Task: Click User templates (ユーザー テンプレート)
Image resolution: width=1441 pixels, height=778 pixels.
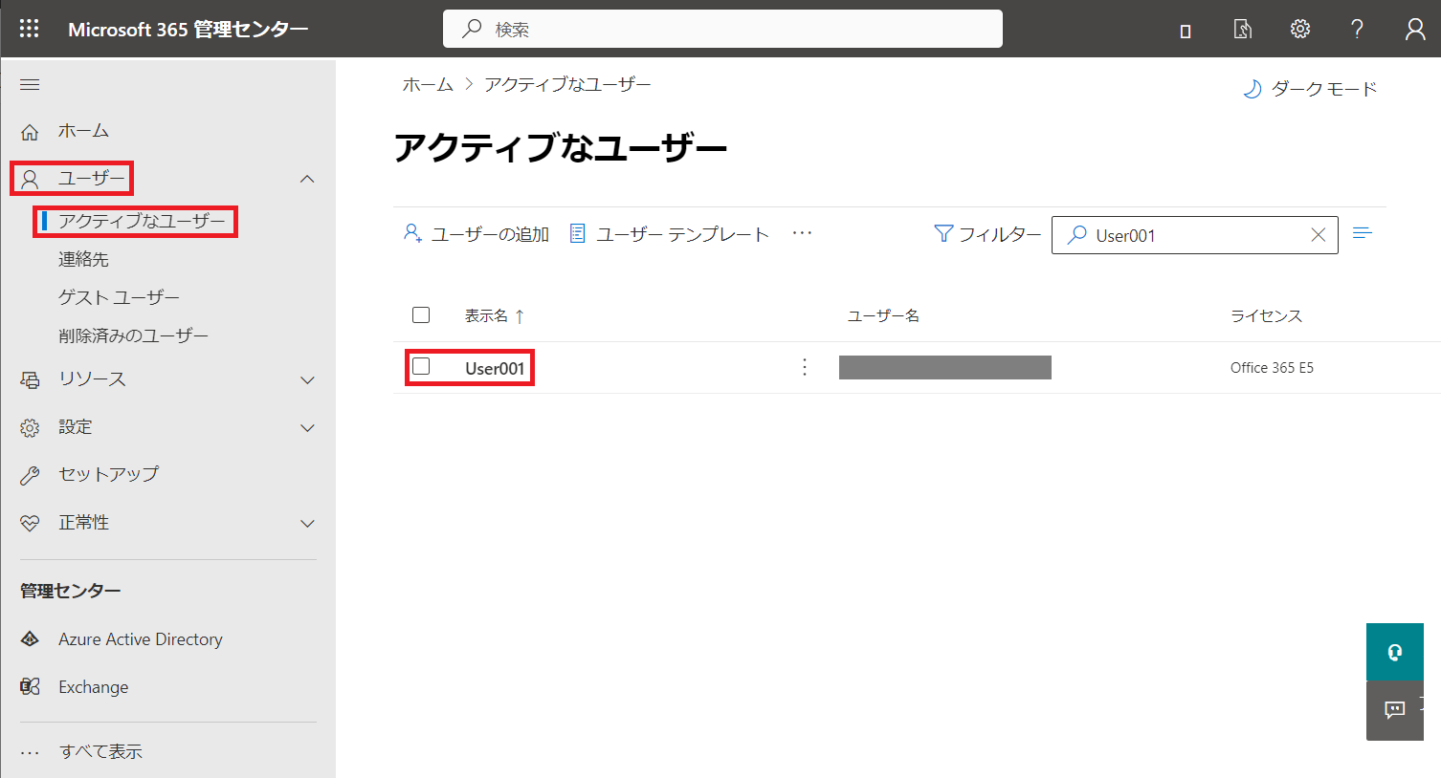Action: coord(669,234)
